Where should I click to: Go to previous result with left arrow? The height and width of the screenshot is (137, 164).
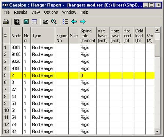74,22
